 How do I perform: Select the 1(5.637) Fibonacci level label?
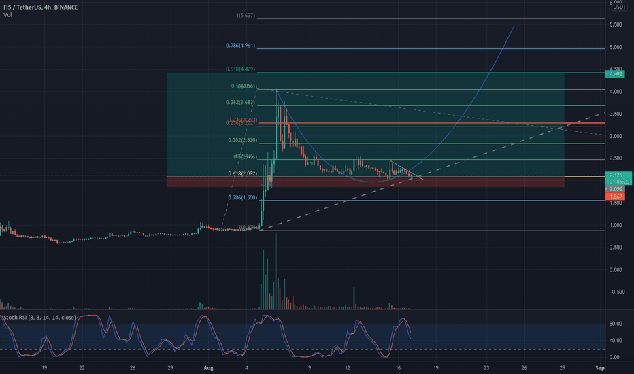(246, 16)
